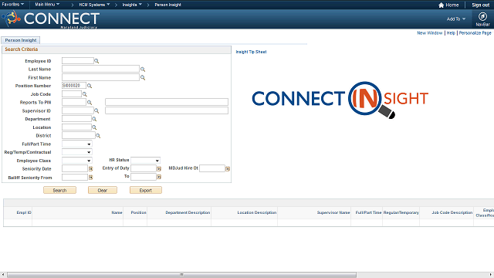
Task: Click the Full/Part Time column header
Action: pos(368,213)
